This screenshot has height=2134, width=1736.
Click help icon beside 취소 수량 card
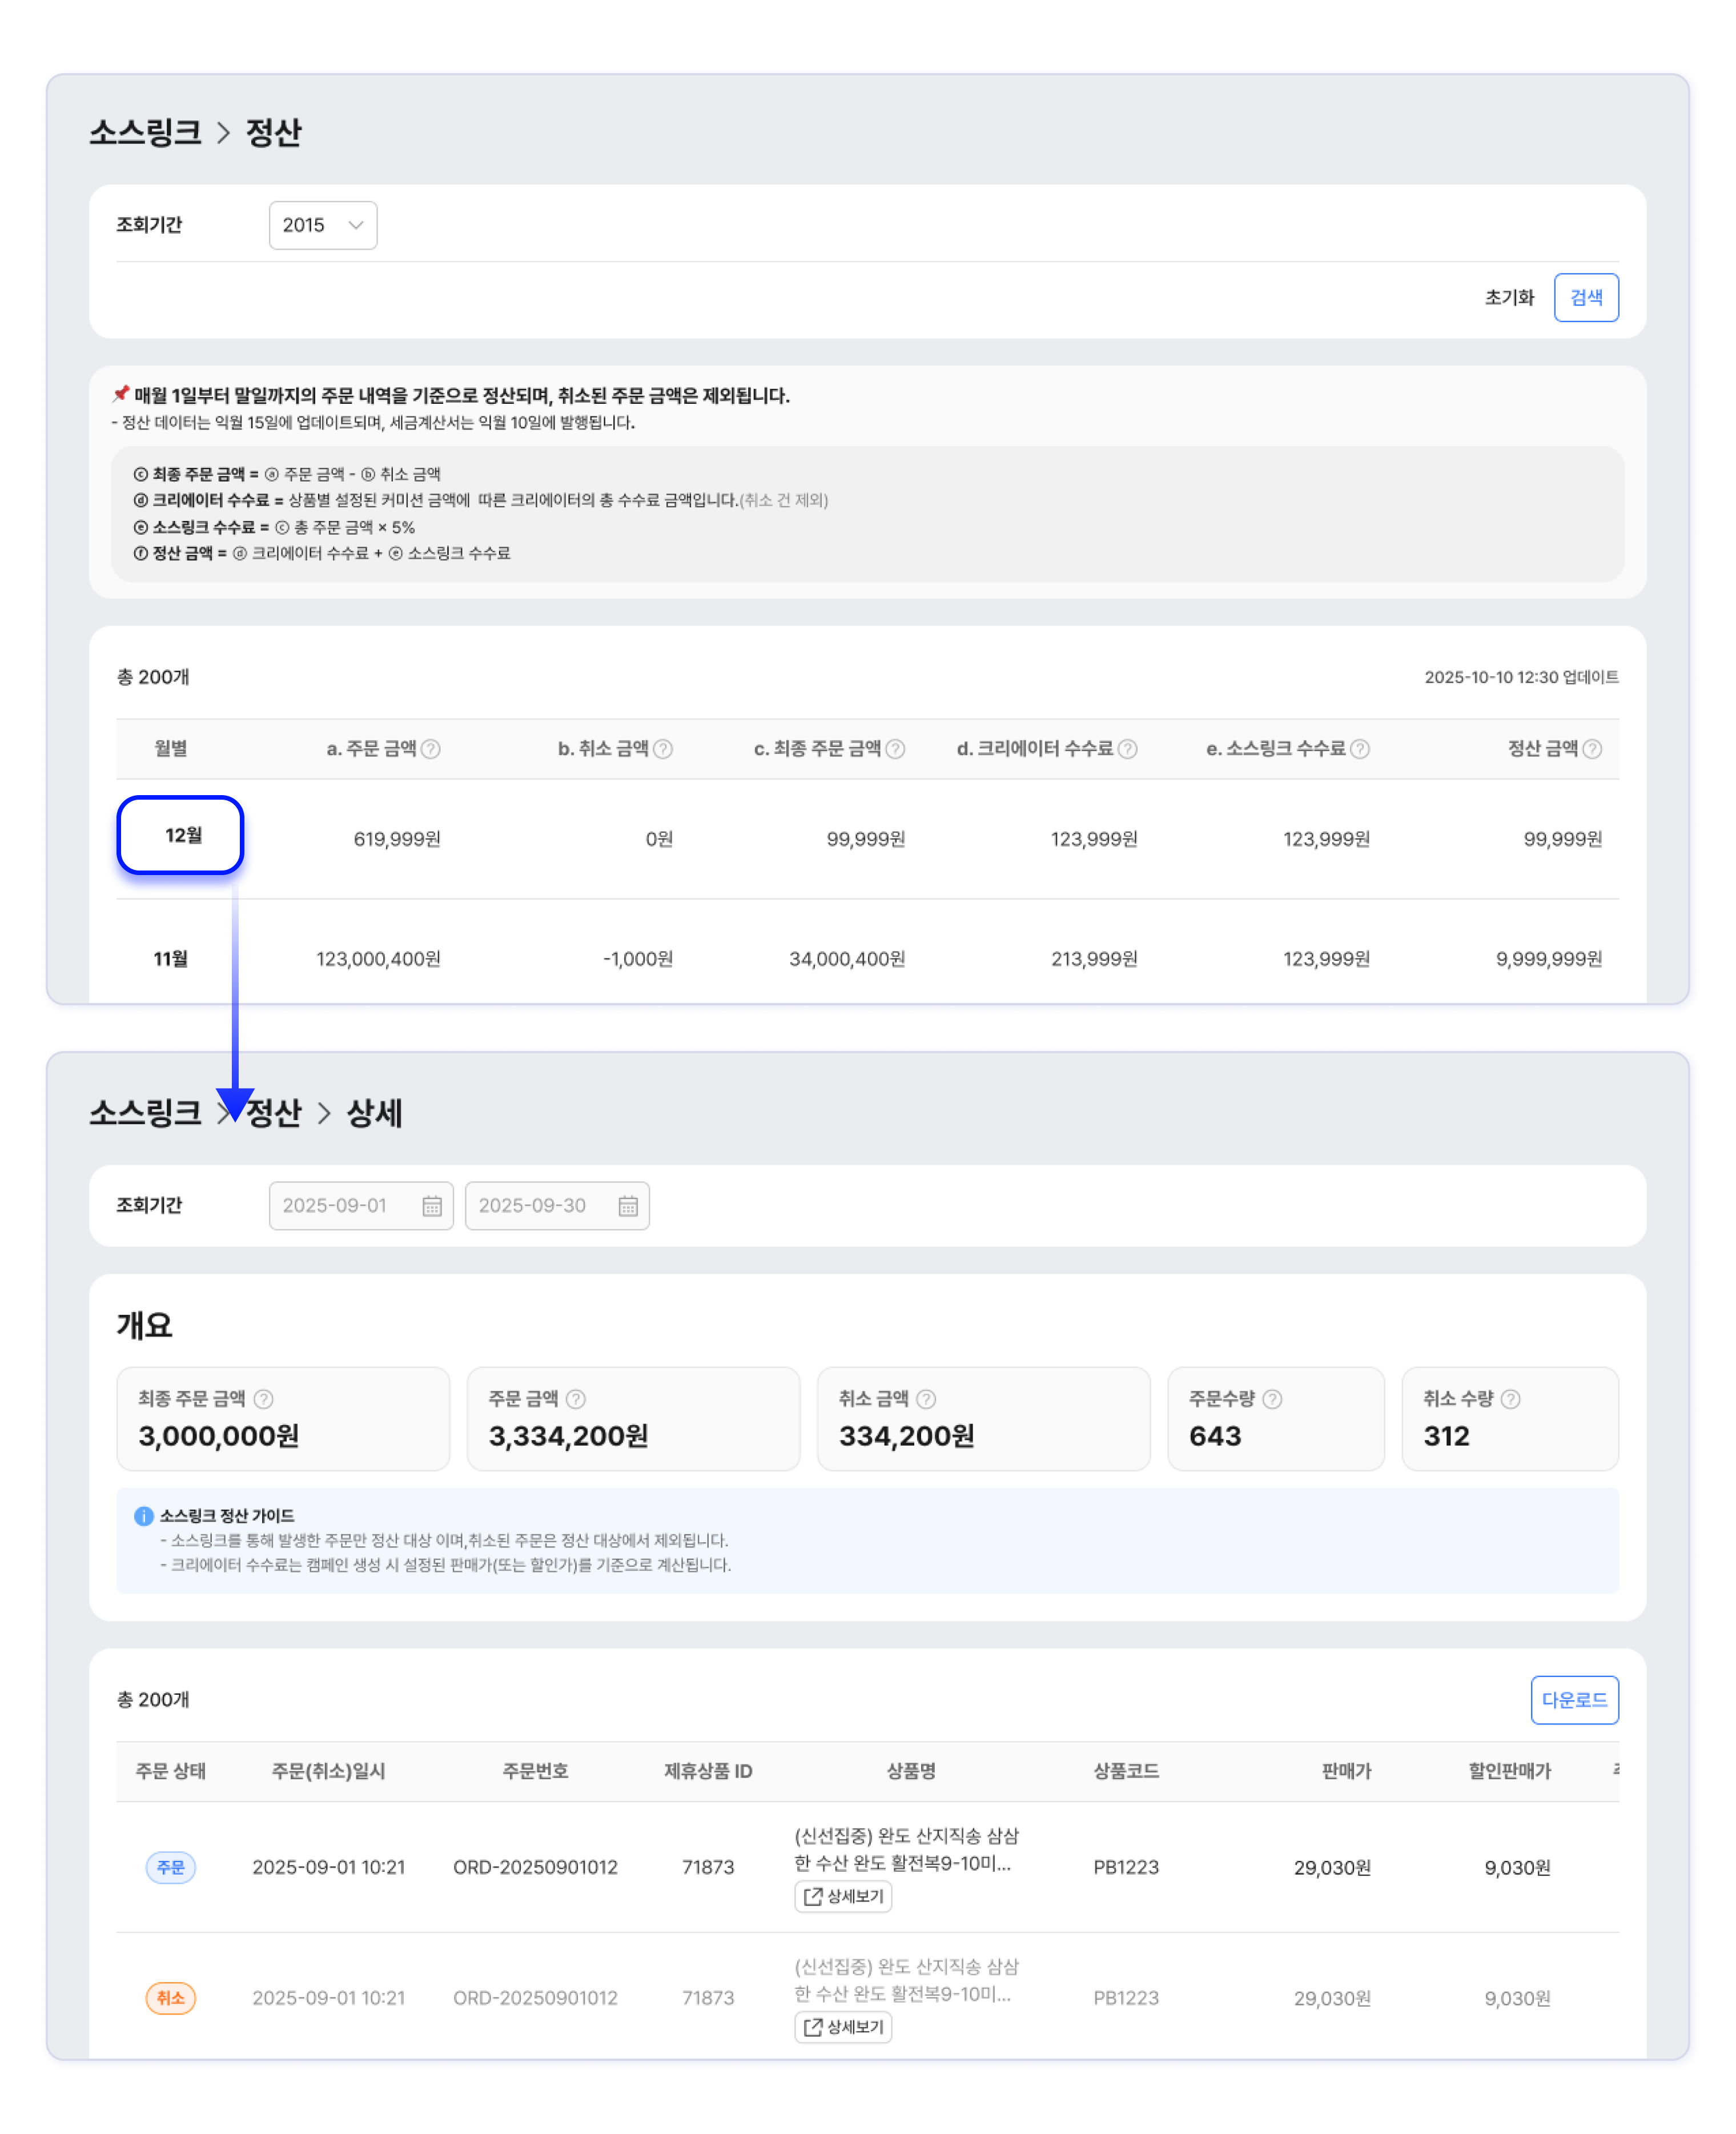(x=1510, y=1399)
